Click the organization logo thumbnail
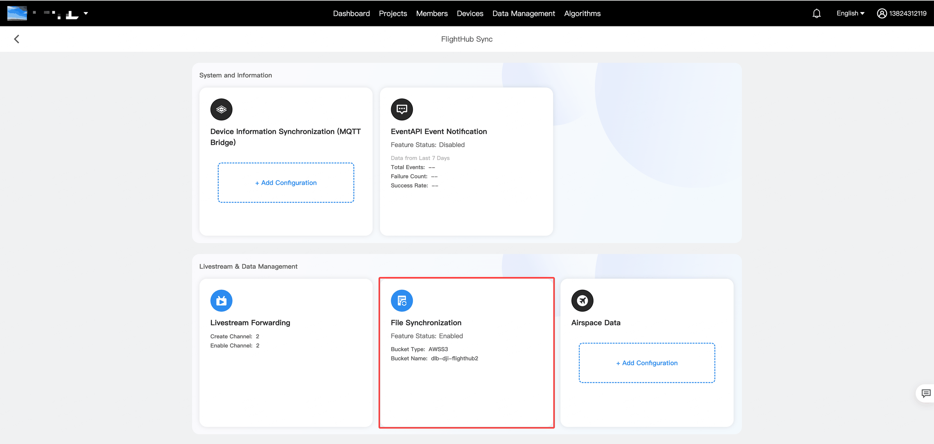This screenshot has height=444, width=934. [x=17, y=13]
